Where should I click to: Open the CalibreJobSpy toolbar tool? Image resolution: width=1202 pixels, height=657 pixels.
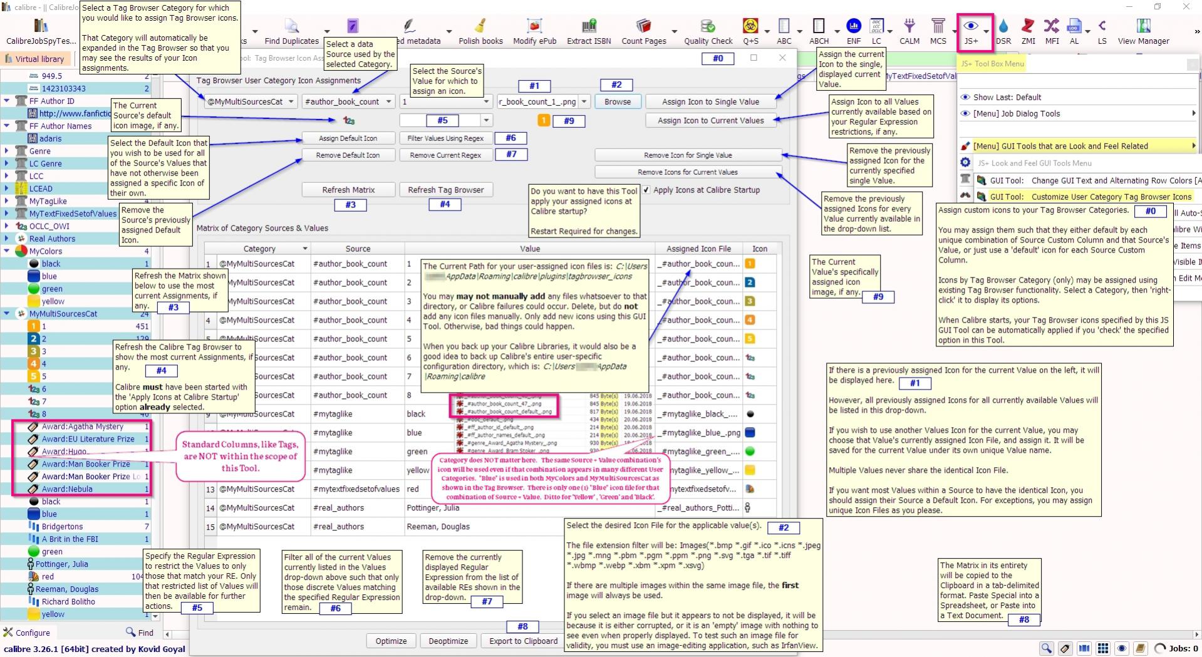click(41, 31)
